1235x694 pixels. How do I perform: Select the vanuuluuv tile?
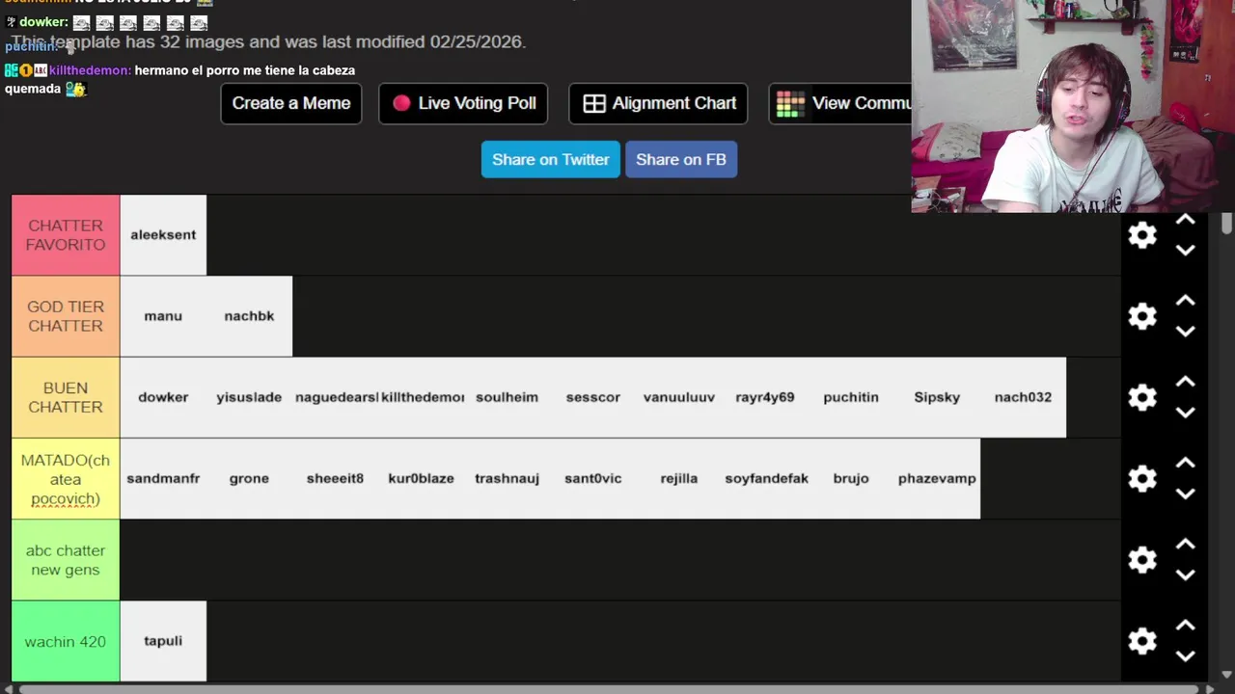[x=679, y=397]
